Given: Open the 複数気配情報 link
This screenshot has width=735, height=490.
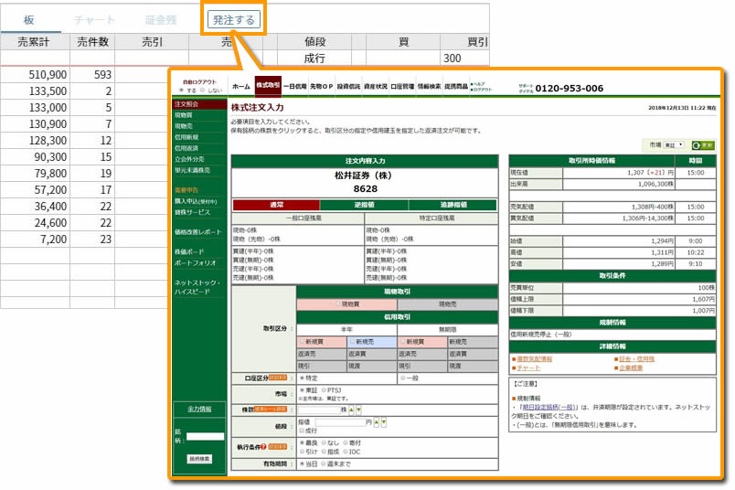Looking at the screenshot, I should coord(535,359).
